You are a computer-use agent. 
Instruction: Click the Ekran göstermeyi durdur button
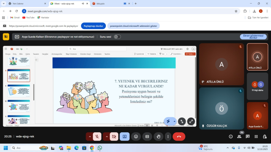point(253,37)
